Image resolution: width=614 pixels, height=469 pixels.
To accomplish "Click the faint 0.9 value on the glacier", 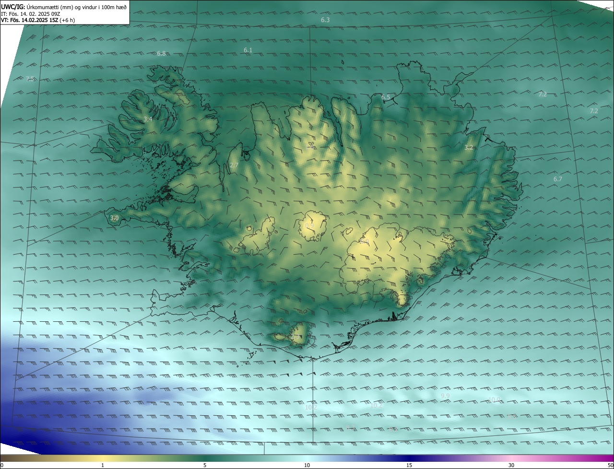I will (310, 225).
